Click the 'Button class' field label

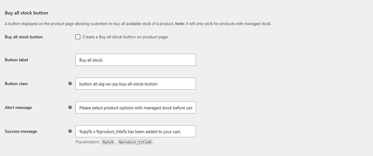[16, 84]
